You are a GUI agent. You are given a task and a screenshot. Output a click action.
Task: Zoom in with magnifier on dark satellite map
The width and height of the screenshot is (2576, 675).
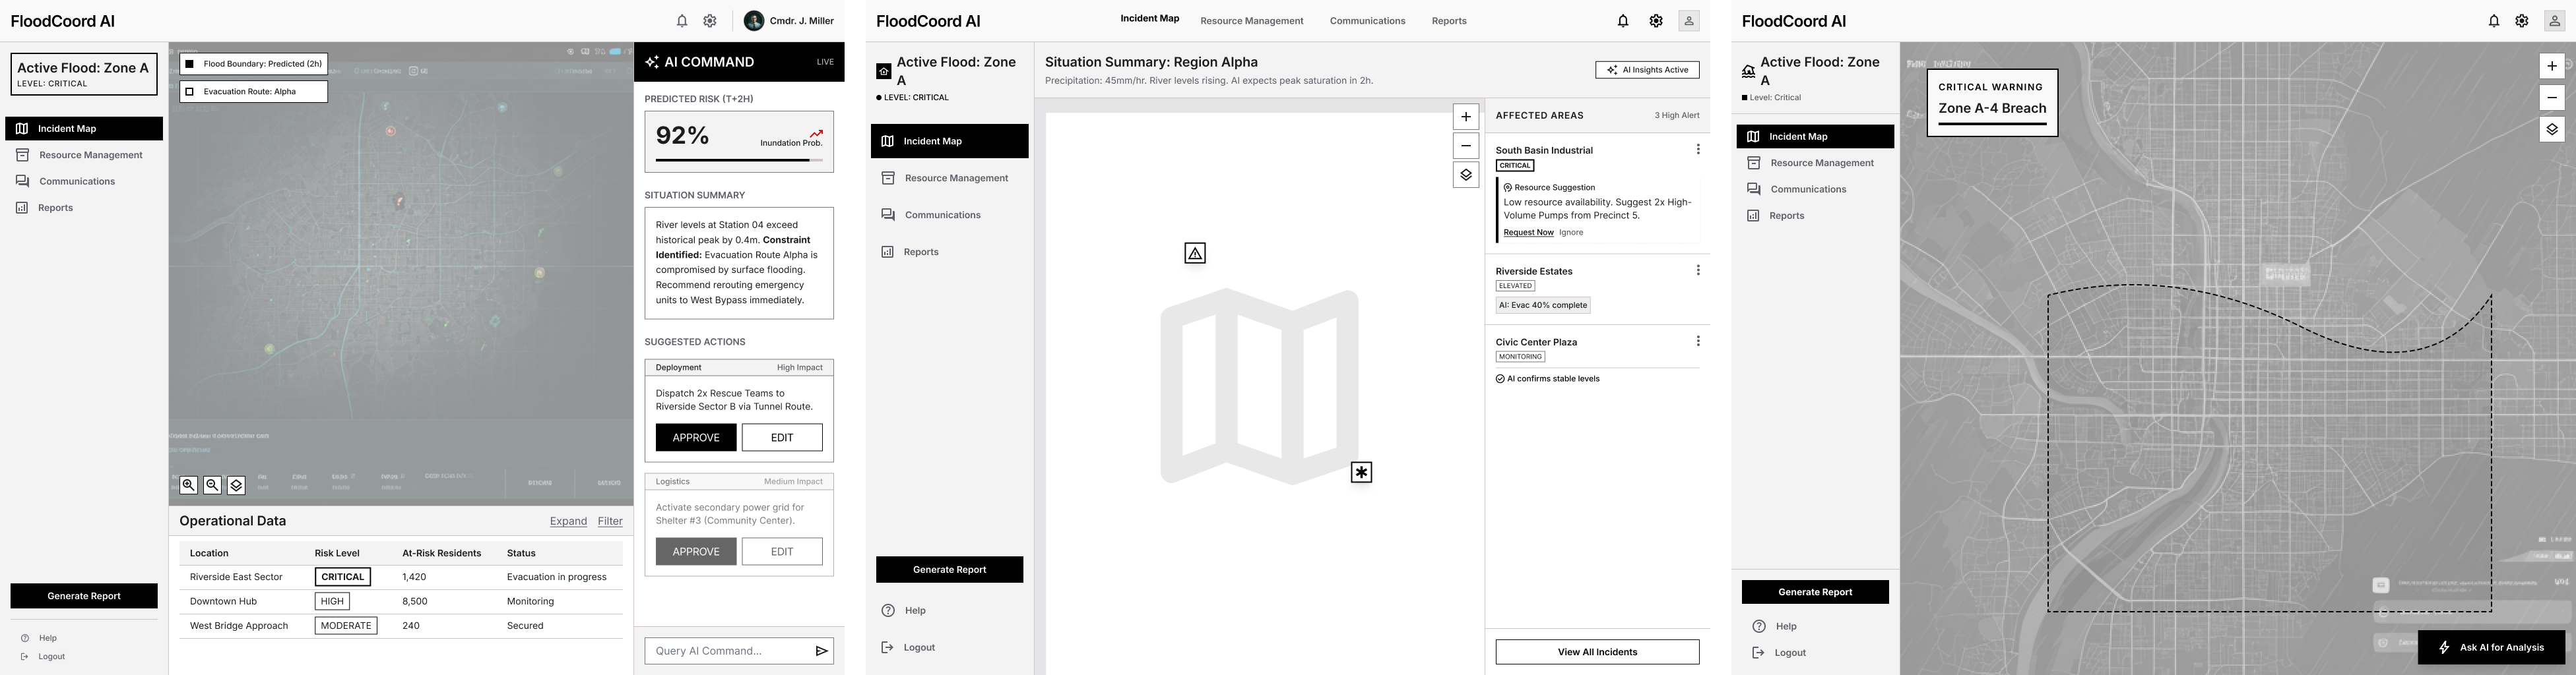[189, 485]
